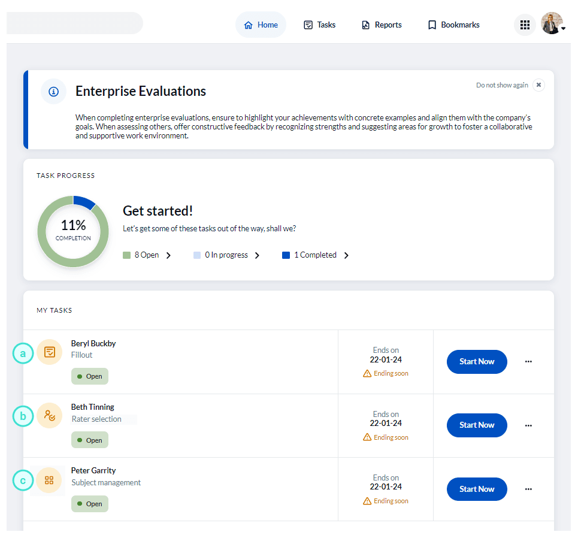Dismiss the Enterprise Evaluations banner with X

coord(538,85)
